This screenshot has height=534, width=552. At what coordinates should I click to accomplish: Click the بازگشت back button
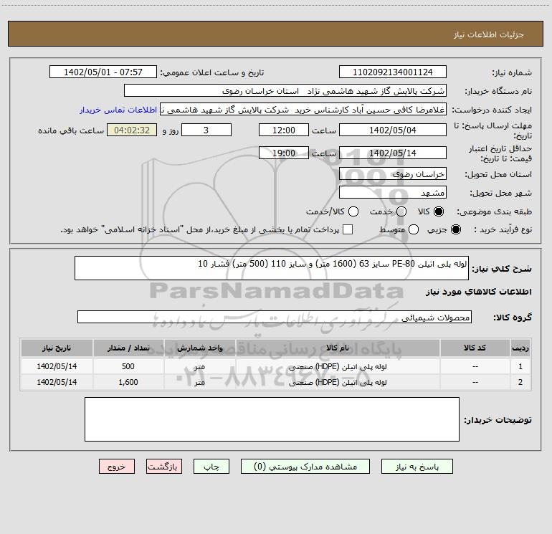point(163,466)
